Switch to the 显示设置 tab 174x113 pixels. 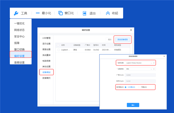coord(46,44)
